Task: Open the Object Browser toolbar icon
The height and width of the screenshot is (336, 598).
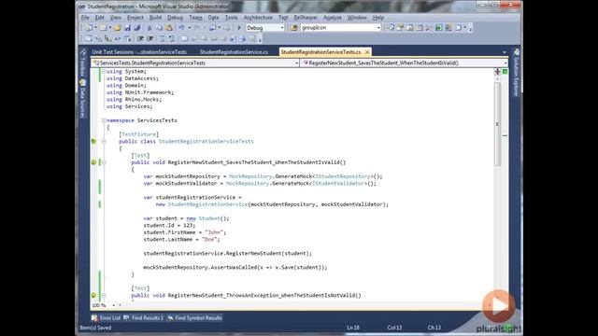Action: point(410,28)
